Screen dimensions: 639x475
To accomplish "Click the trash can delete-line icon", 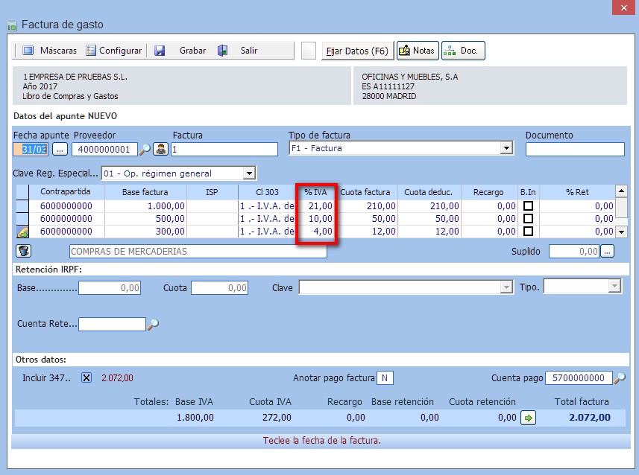I will [x=24, y=251].
